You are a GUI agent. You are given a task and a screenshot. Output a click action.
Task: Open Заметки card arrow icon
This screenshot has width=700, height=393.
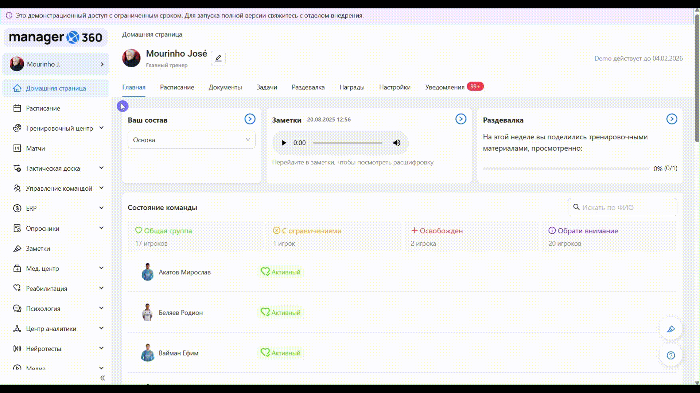point(460,119)
